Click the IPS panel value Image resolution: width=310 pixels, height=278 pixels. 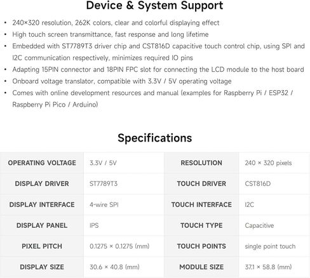pyautogui.click(x=94, y=225)
